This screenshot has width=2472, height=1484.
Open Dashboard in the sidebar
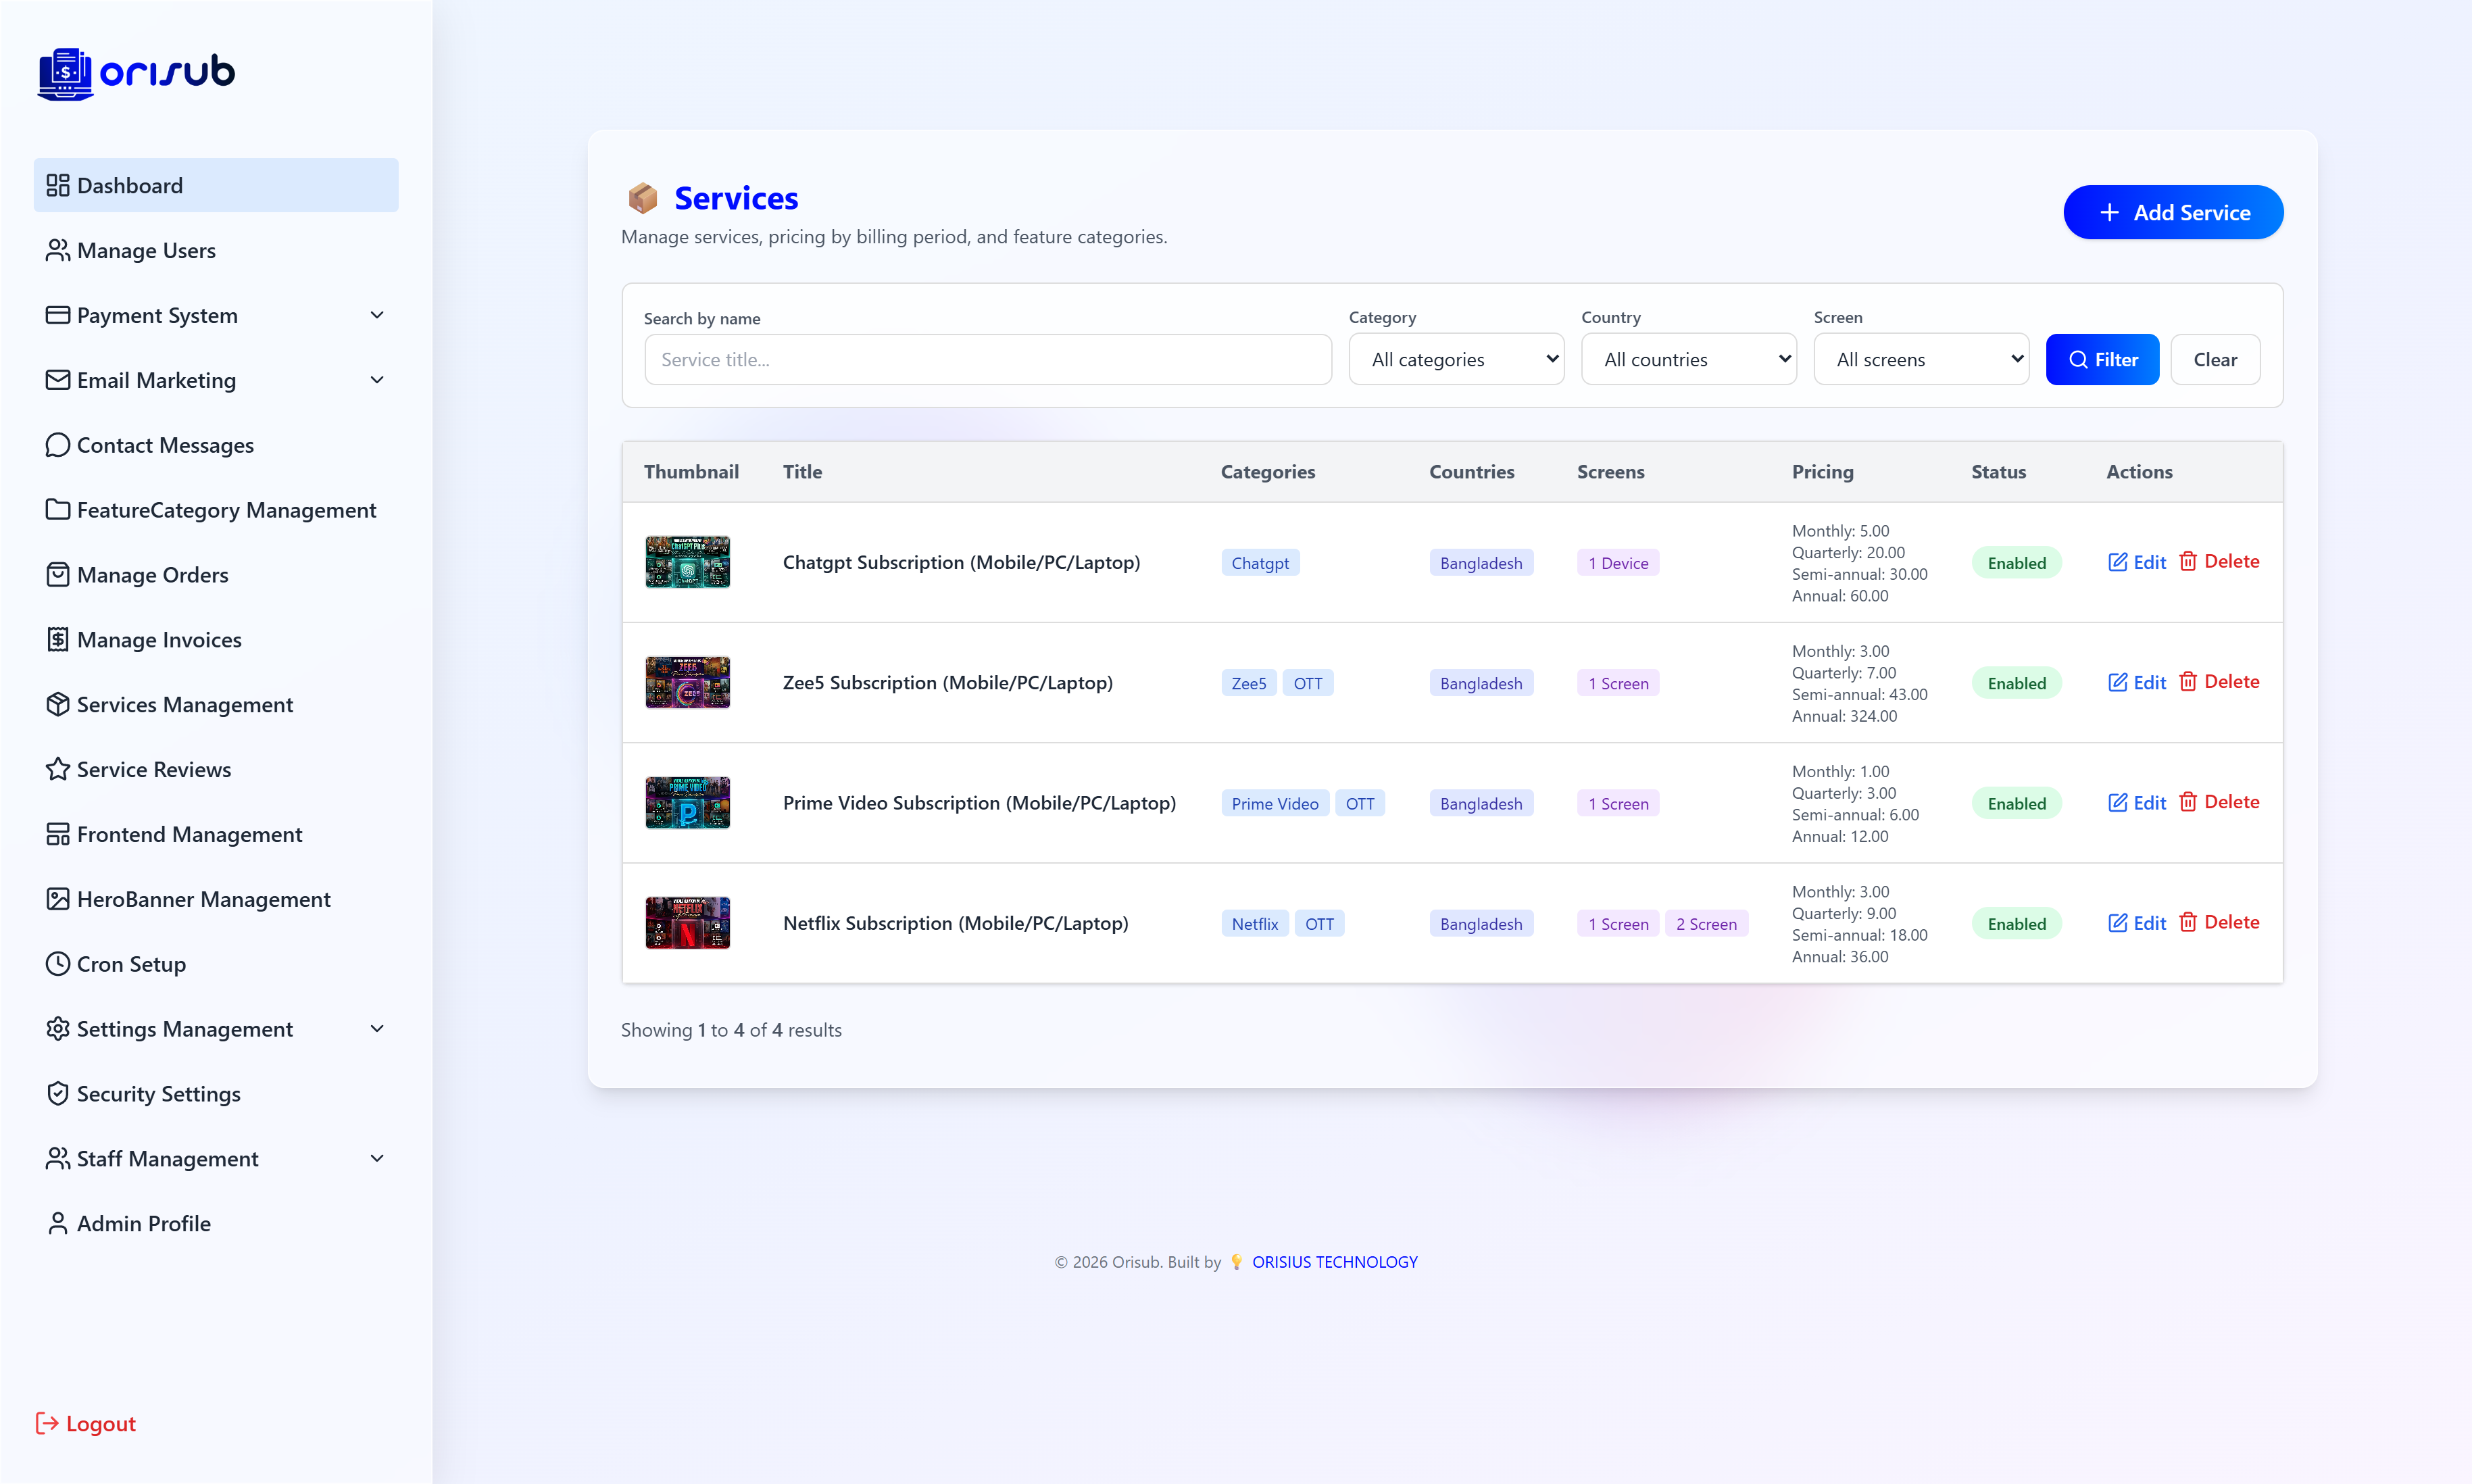tap(216, 185)
